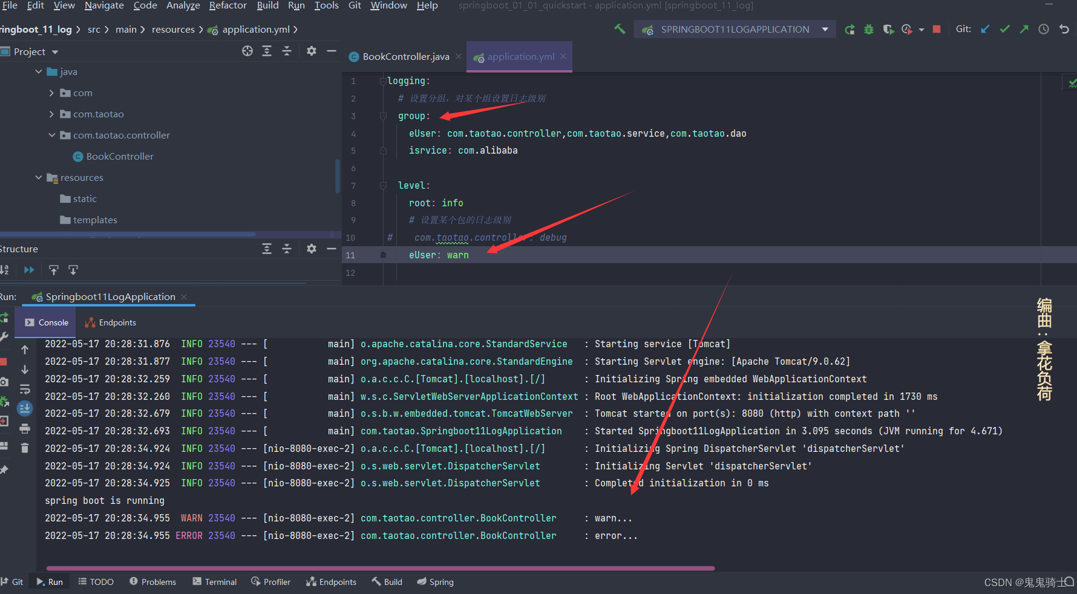Collapse the com.taotao.controller package node
Screen dimensions: 1077x594
[51, 135]
